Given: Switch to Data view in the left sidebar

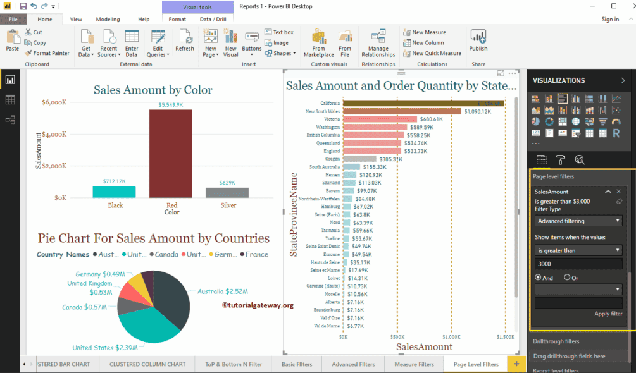Looking at the screenshot, I should tap(9, 99).
